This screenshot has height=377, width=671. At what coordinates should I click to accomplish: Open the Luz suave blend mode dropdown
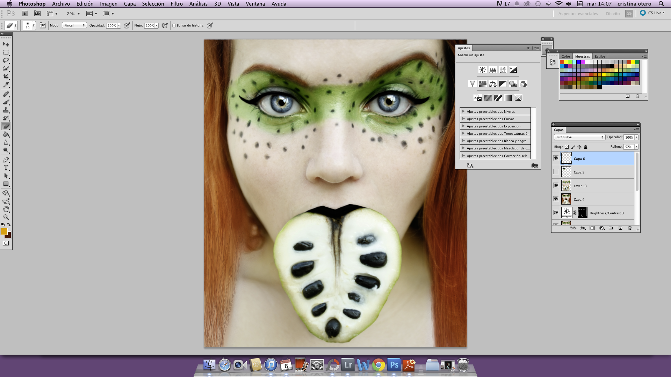579,137
